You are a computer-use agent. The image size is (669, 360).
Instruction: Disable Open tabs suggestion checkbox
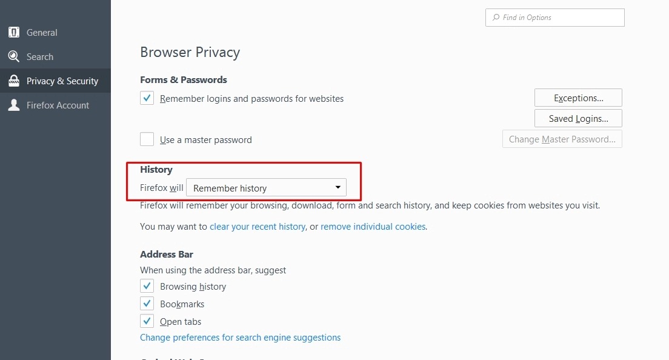point(147,321)
